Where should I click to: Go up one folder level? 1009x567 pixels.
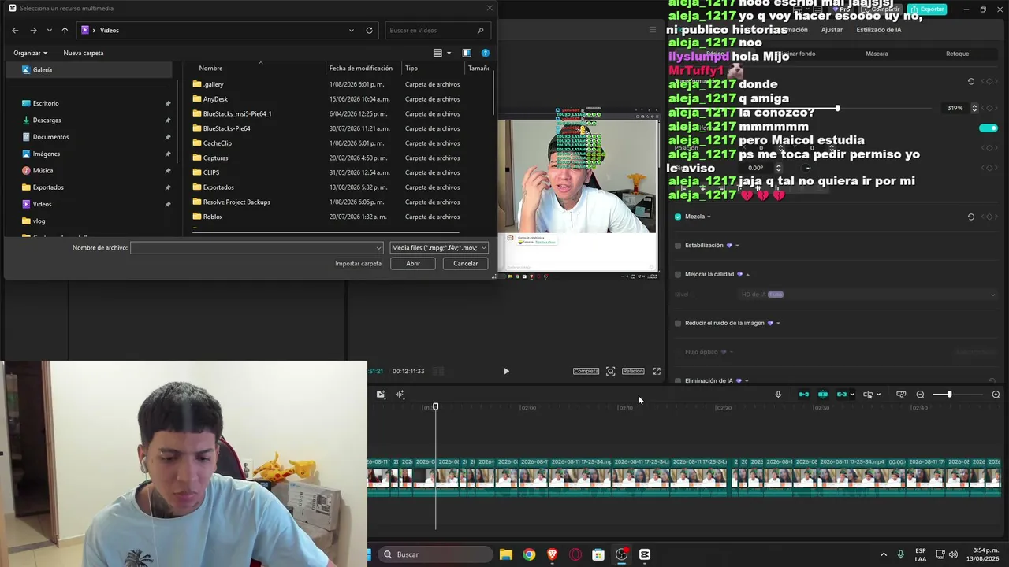pos(65,30)
